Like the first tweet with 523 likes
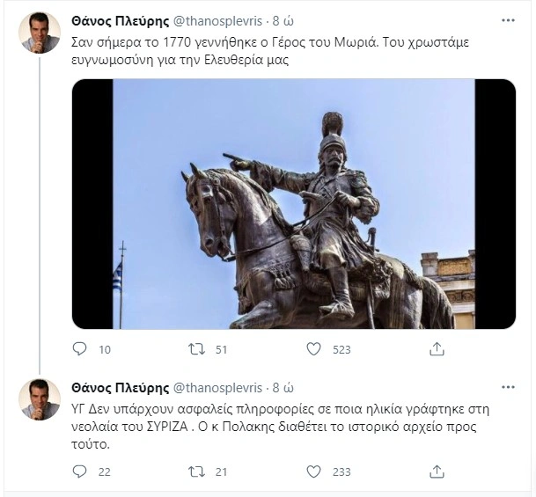The height and width of the screenshot is (497, 536). click(x=313, y=349)
